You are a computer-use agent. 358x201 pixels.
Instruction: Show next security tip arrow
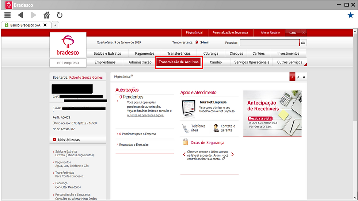point(232,154)
